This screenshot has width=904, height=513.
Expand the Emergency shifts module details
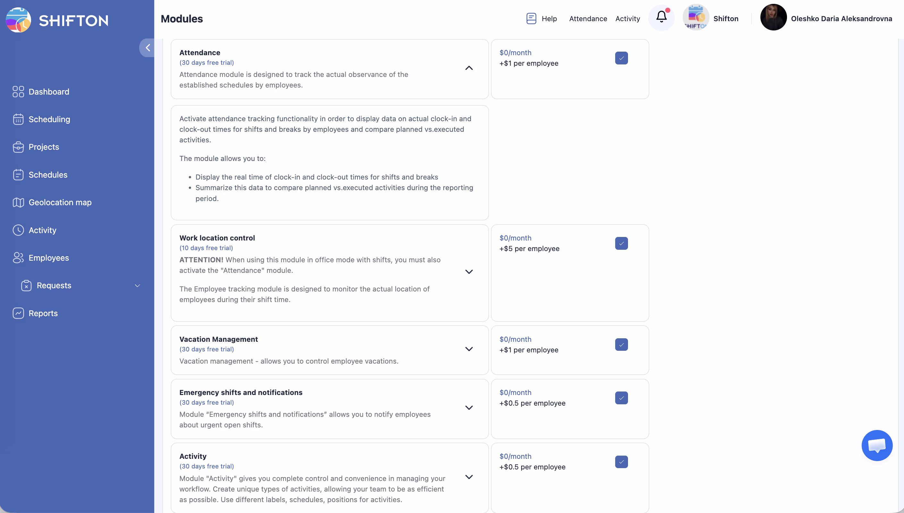(x=469, y=408)
